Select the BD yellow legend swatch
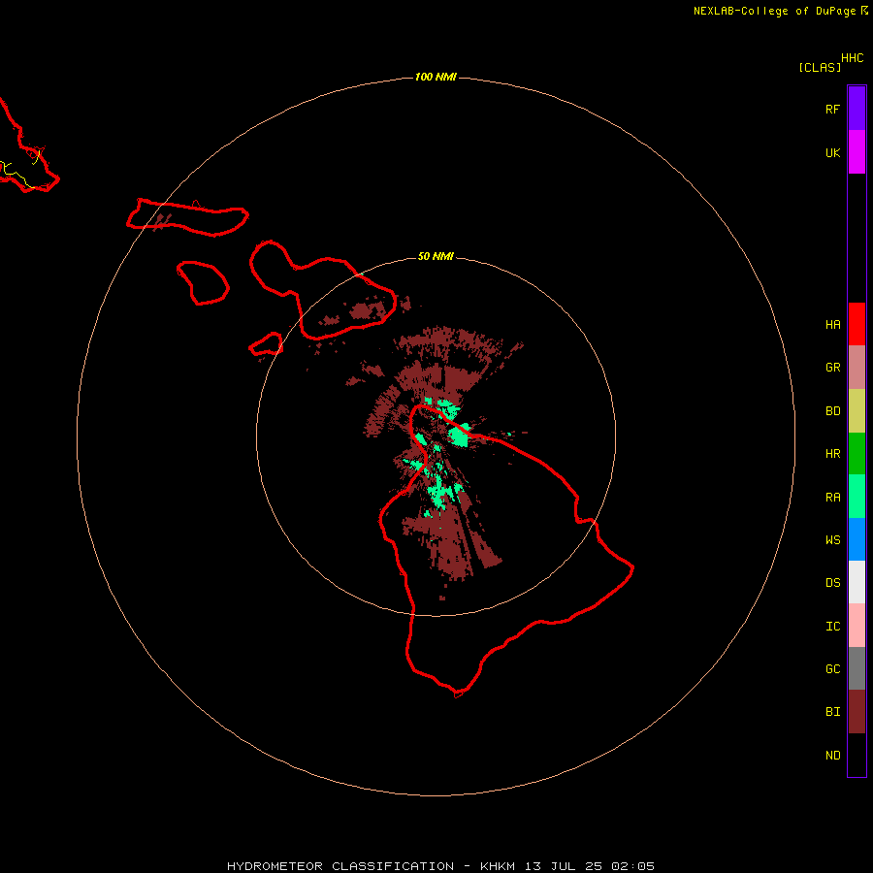The width and height of the screenshot is (873, 873). [x=857, y=411]
